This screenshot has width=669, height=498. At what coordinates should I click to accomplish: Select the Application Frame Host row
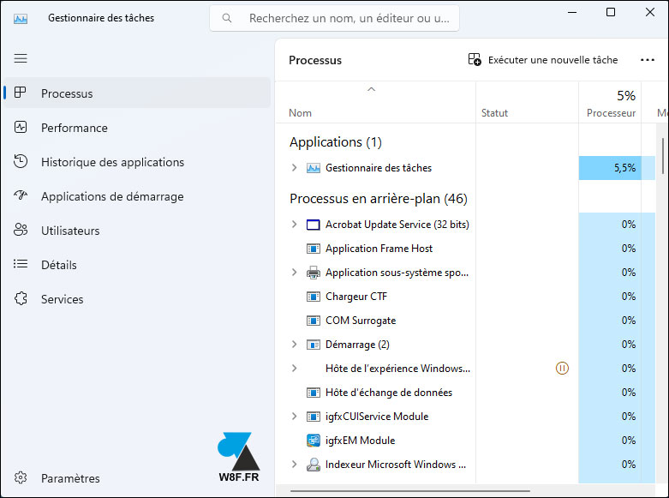coord(465,249)
